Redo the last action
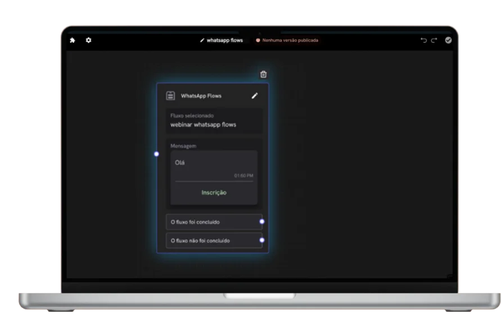501x326 pixels. tap(434, 40)
